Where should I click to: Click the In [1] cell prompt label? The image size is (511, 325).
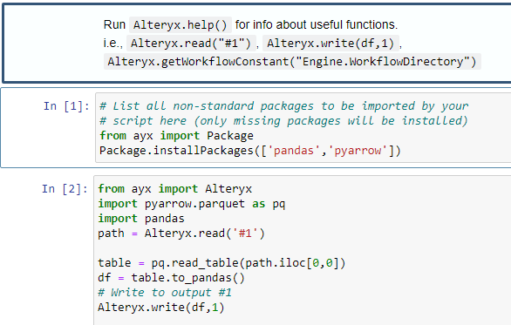coord(66,105)
